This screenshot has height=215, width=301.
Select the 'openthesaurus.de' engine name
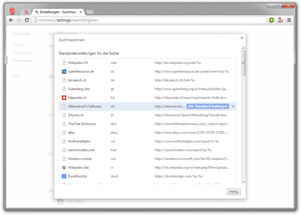pos(81,72)
